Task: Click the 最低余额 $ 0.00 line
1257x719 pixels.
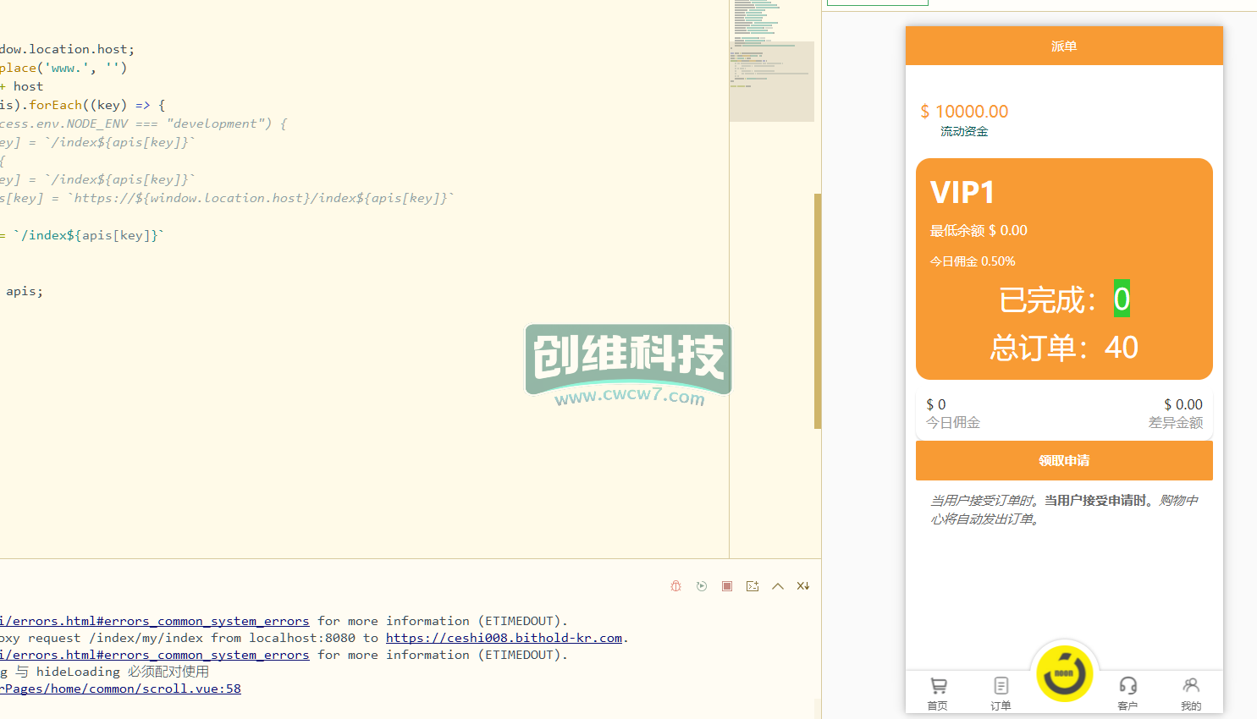Action: click(979, 230)
